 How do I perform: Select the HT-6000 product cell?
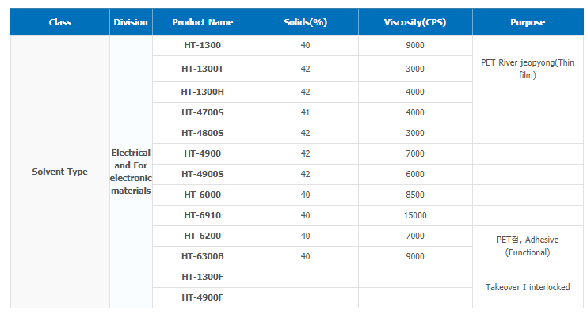(x=203, y=195)
